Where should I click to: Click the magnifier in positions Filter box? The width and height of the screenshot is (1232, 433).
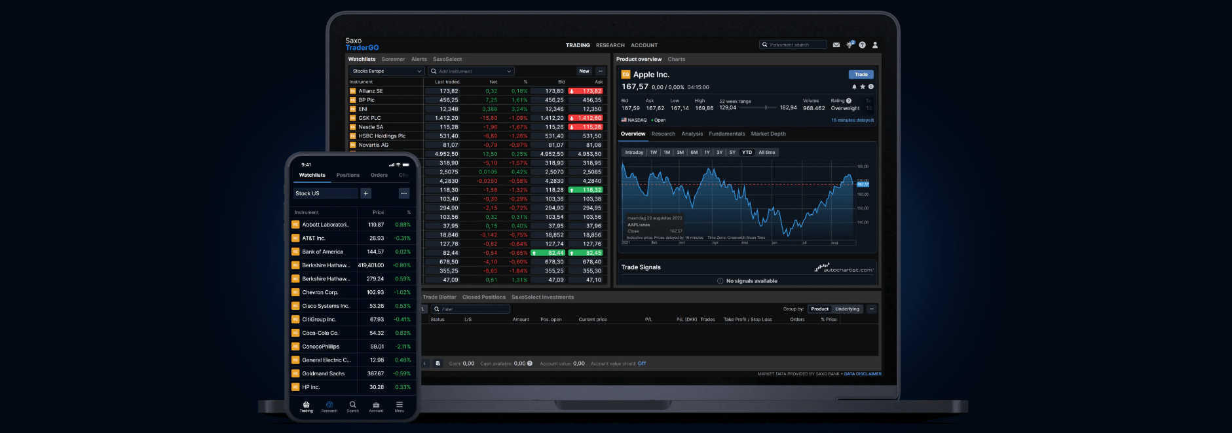coord(437,309)
